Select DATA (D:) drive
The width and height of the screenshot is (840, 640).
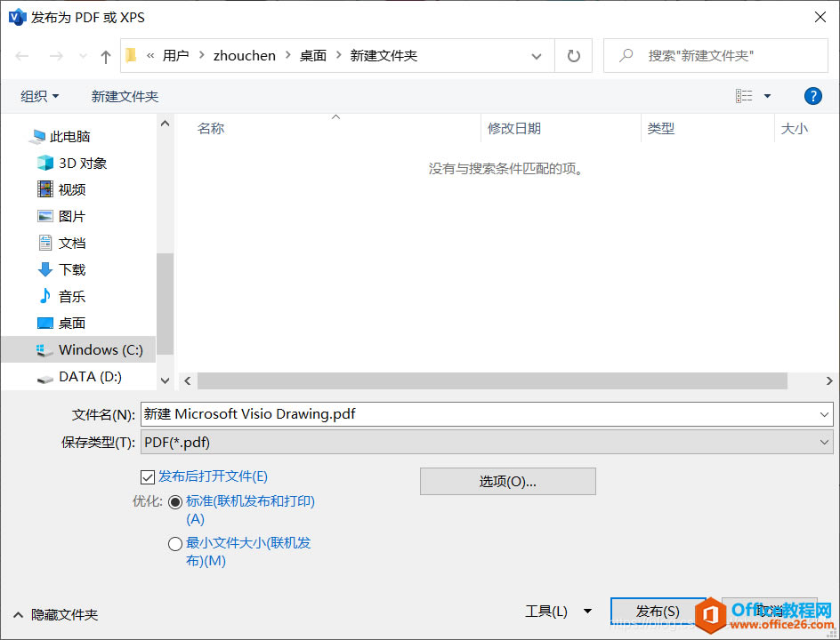point(79,377)
